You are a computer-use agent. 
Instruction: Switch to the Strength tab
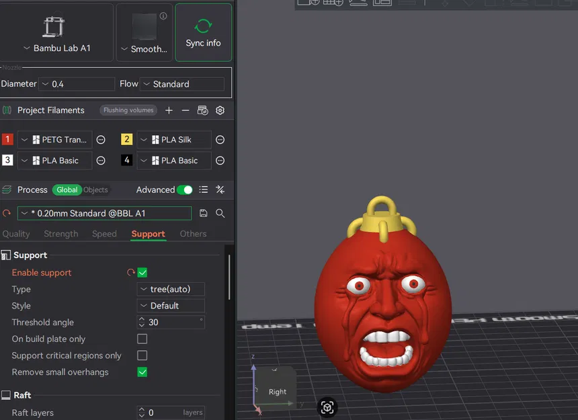61,234
